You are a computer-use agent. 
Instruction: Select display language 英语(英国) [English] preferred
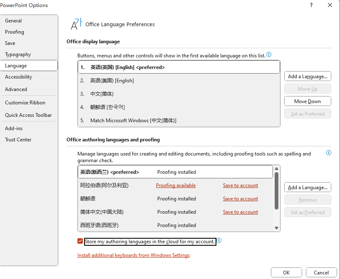click(179, 67)
